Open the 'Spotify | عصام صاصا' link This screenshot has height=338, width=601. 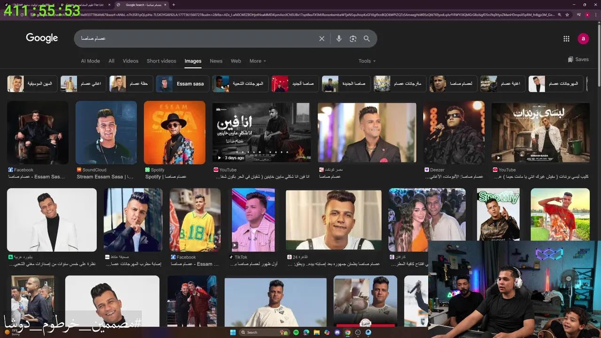166,177
